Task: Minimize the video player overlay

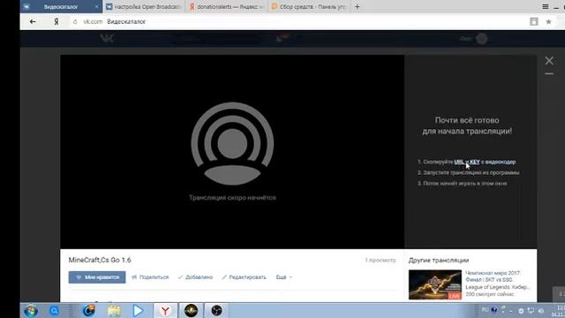Action: [549, 73]
